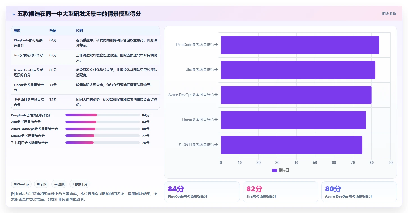The image size is (408, 213).
Task: Click the table's Azure DevOps参考场景综合分 dimension cell
Action: [x=28, y=72]
